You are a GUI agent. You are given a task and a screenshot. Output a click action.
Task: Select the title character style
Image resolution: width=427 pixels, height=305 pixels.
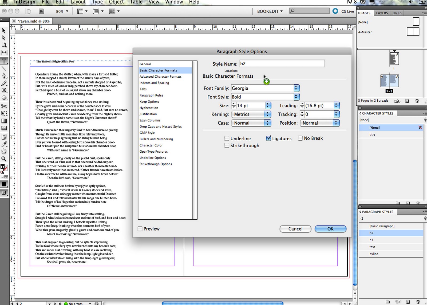391,134
